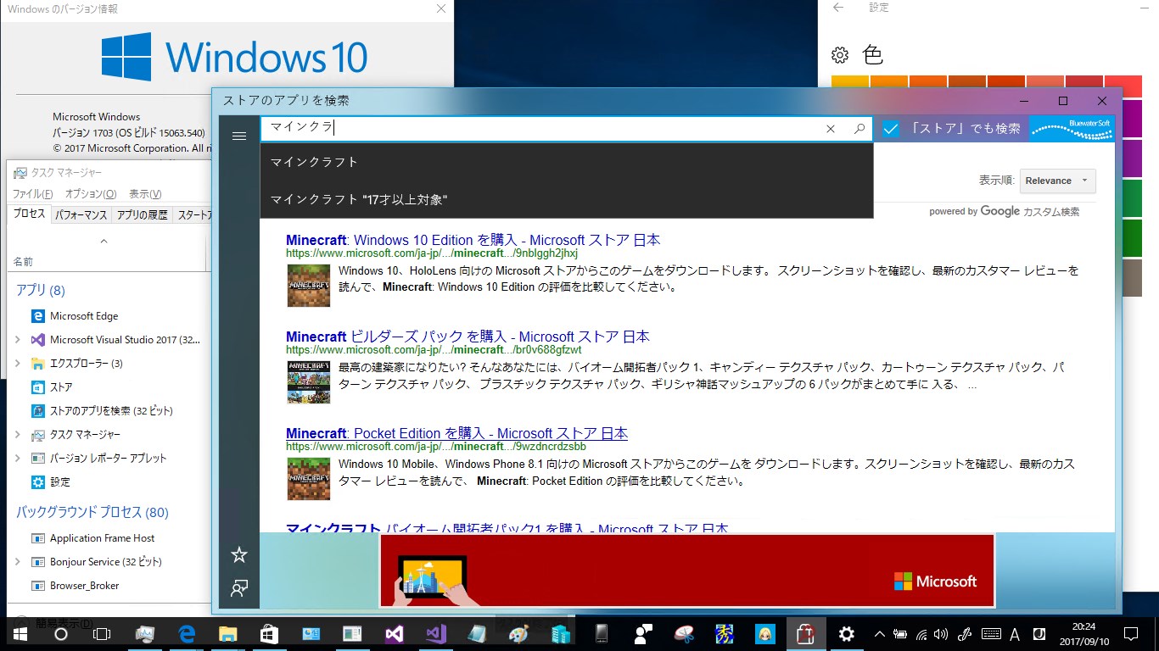The width and height of the screenshot is (1159, 651).
Task: Toggle the 「ストア」でも検索 checkbox
Action: 890,129
